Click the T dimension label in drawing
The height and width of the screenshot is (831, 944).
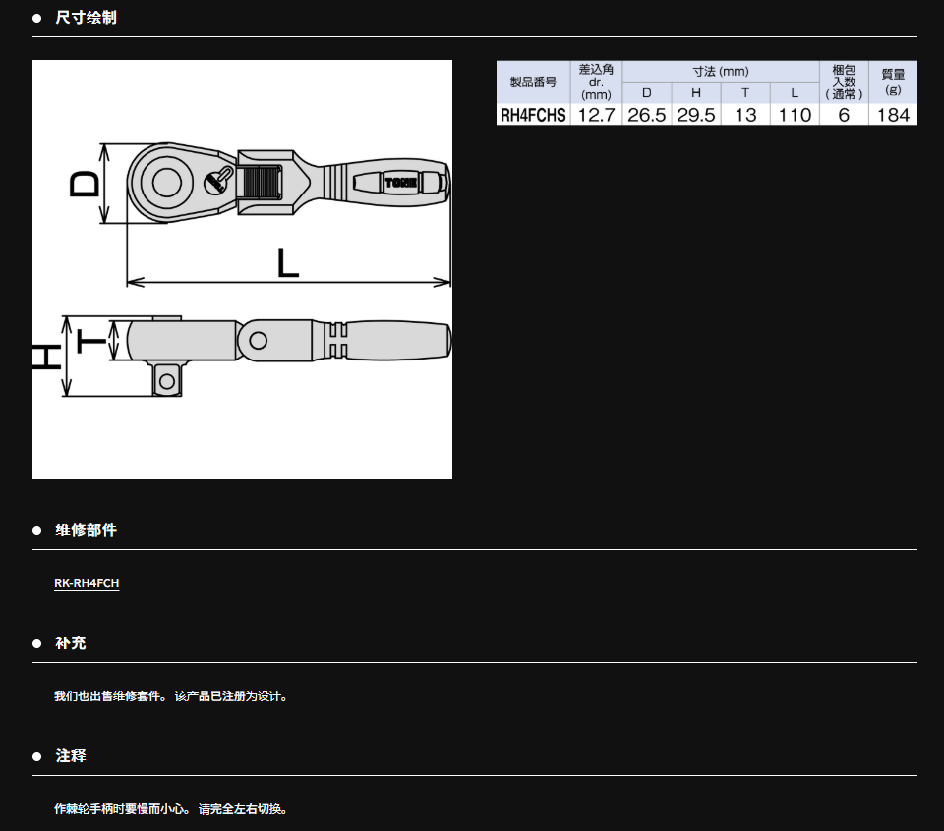91,340
